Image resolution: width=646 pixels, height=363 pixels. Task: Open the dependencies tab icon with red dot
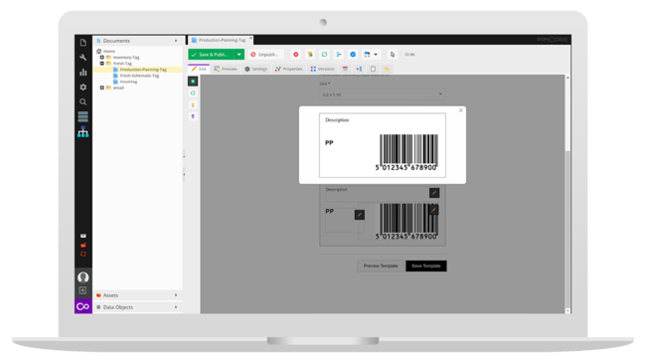point(359,69)
